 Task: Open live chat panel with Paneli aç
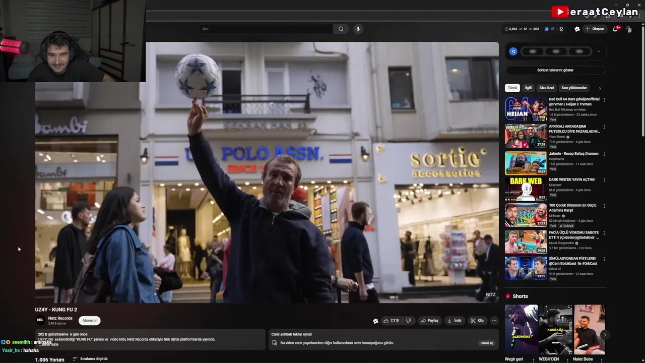coord(487,343)
